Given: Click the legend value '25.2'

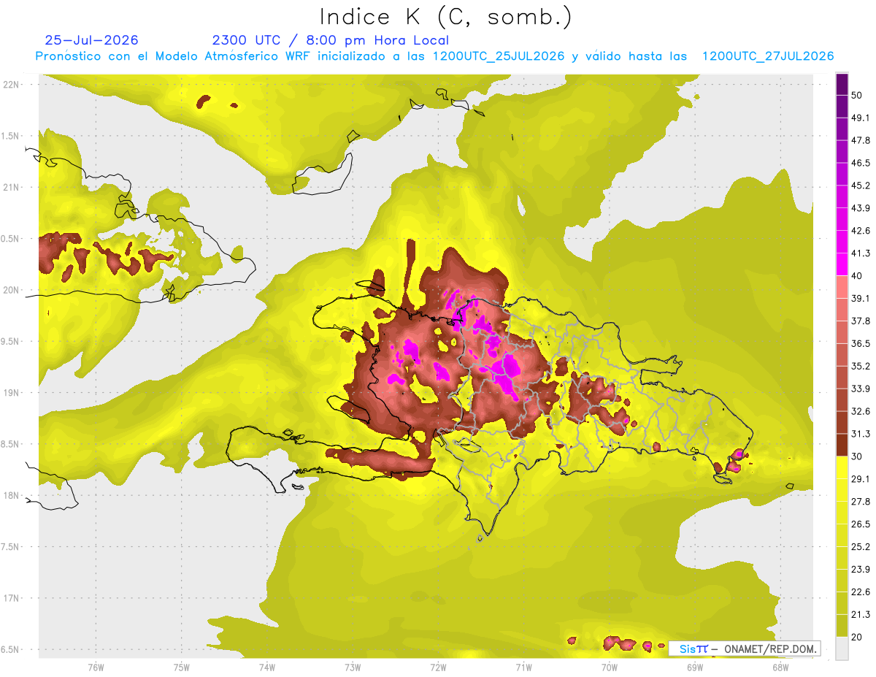Looking at the screenshot, I should [861, 547].
